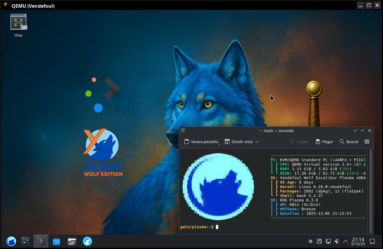This screenshot has height=249, width=383.
Task: Maximize the QEMU (Vendefoul) window
Action: 369,5
